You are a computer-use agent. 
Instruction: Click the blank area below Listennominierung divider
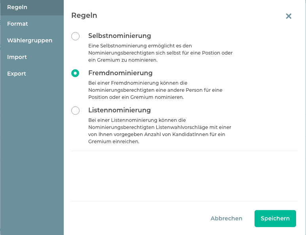(184, 176)
